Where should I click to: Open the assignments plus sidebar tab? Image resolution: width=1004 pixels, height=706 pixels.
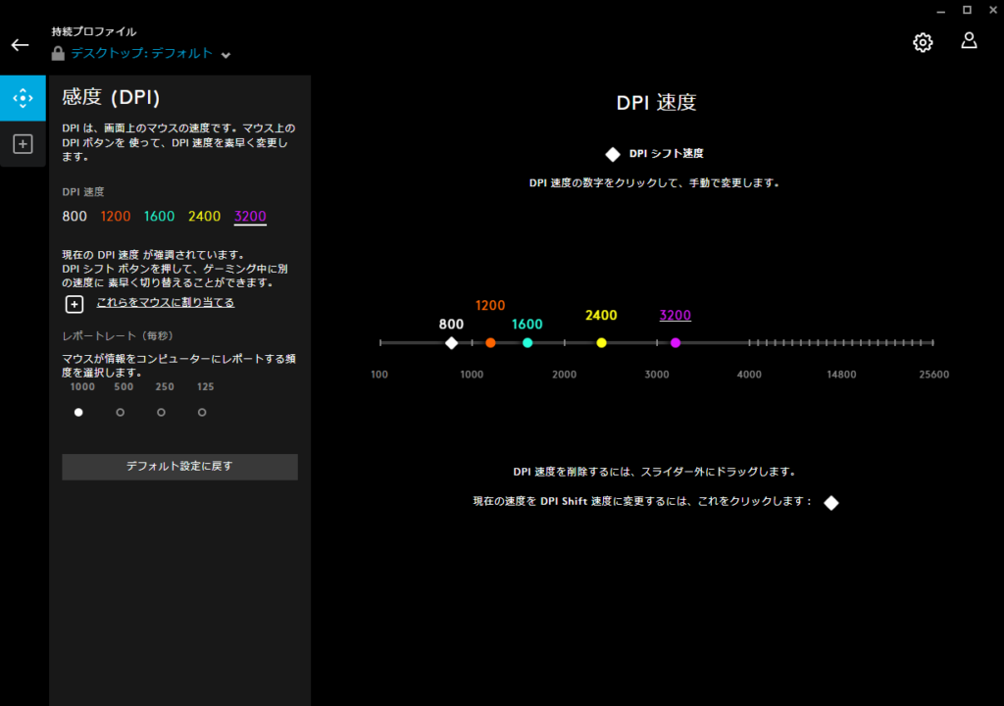point(24,144)
